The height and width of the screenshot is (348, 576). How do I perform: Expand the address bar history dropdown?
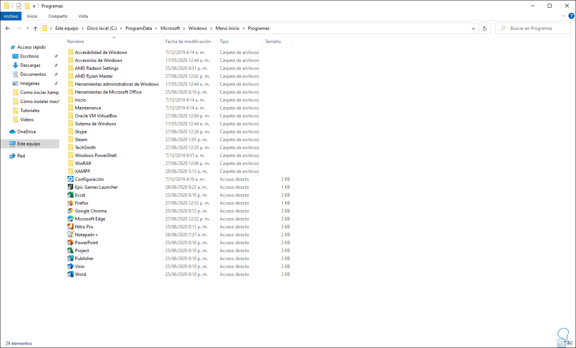(x=473, y=28)
